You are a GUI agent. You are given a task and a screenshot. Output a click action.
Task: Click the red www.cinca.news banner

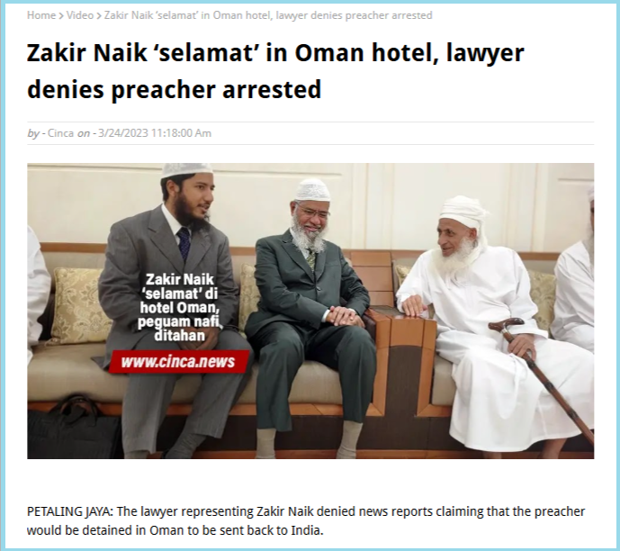[179, 362]
